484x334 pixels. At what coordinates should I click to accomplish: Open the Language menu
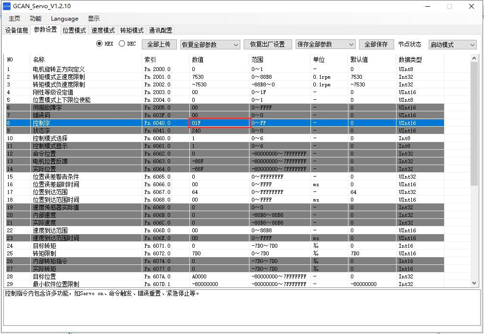[x=64, y=19]
